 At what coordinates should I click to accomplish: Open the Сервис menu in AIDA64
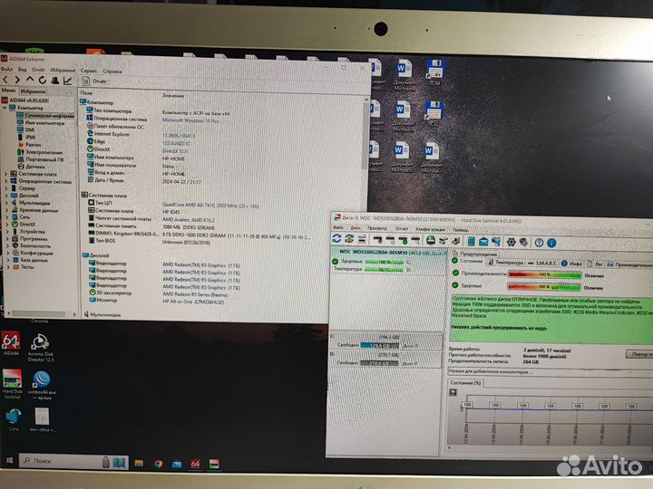(x=89, y=71)
